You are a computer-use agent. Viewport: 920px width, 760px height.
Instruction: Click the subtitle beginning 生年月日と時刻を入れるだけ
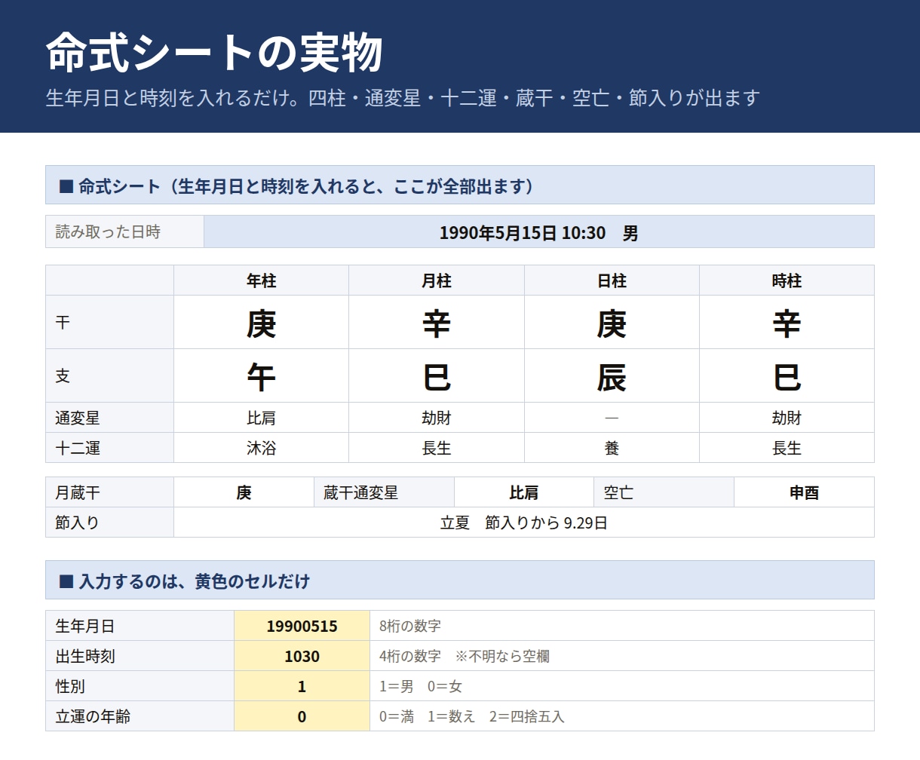[403, 98]
